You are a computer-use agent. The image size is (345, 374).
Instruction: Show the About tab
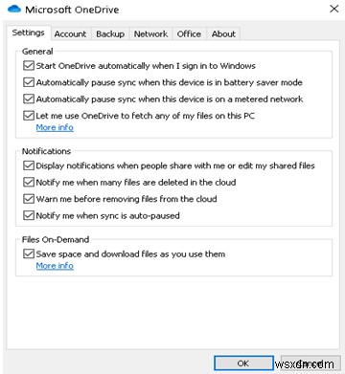223,34
